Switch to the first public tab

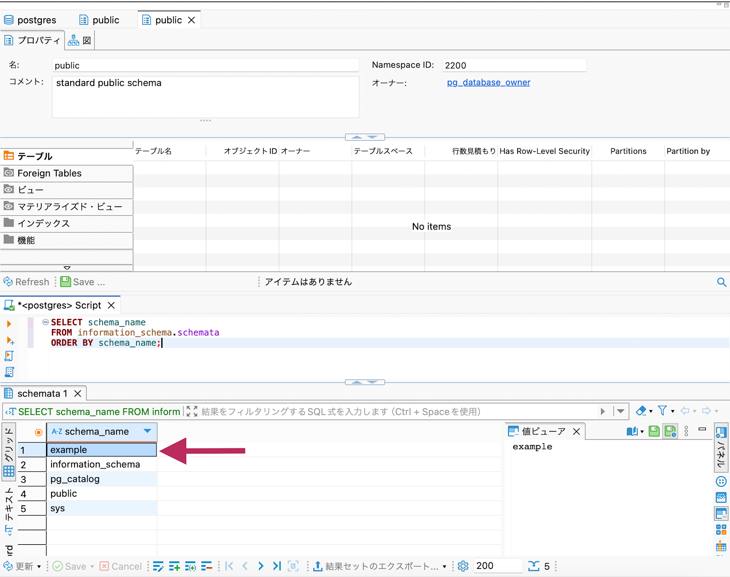pos(100,20)
